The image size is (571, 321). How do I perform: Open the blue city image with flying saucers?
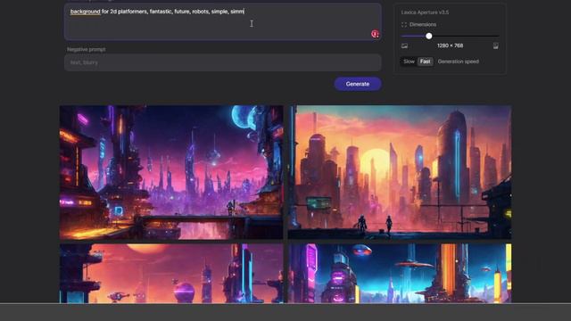400,274
